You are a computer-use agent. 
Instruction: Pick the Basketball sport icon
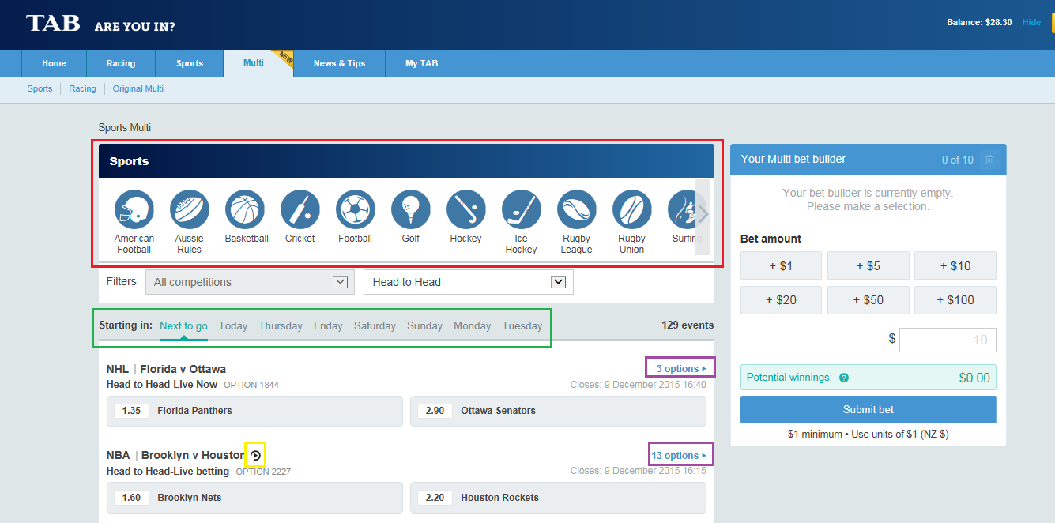point(245,210)
